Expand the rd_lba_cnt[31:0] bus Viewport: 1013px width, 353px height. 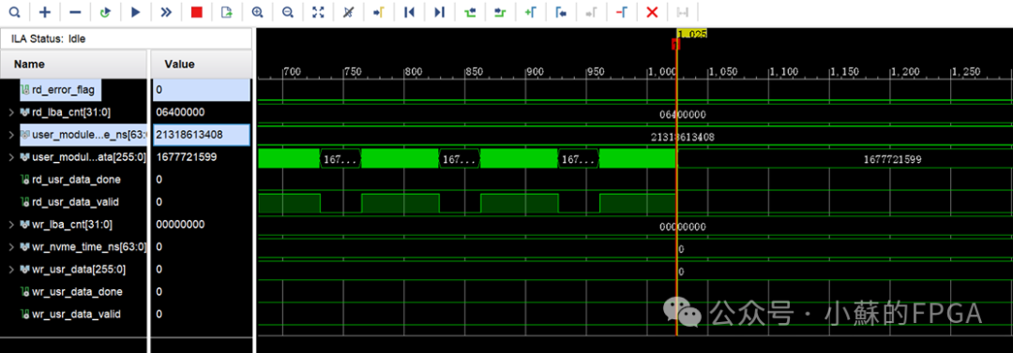[11, 112]
